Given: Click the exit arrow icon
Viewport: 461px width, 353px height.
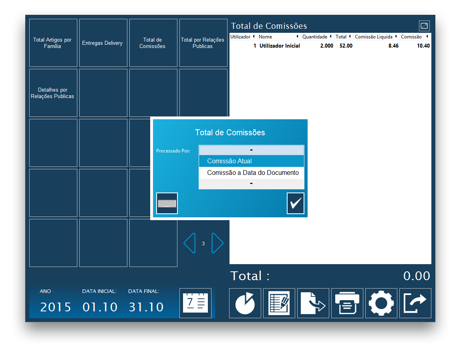Looking at the screenshot, I should click(415, 303).
